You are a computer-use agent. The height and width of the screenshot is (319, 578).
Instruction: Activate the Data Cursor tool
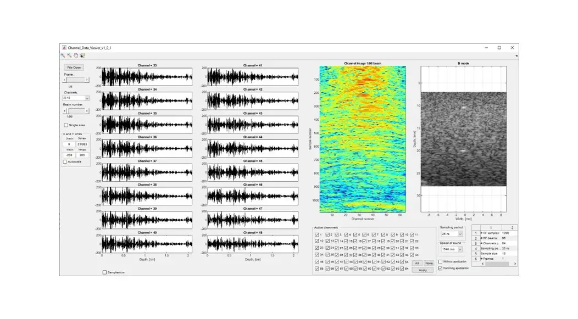[x=82, y=55]
